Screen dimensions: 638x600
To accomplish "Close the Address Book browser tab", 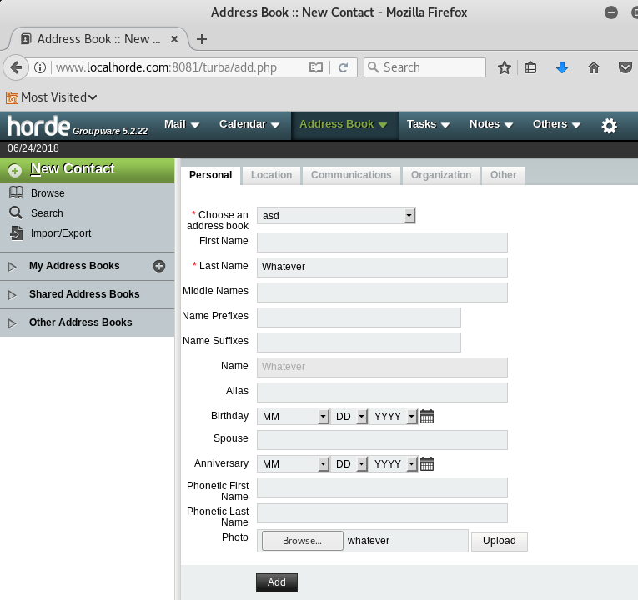I will point(174,39).
